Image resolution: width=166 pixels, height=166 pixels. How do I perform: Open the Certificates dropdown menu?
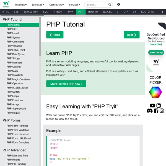tap(56, 5)
